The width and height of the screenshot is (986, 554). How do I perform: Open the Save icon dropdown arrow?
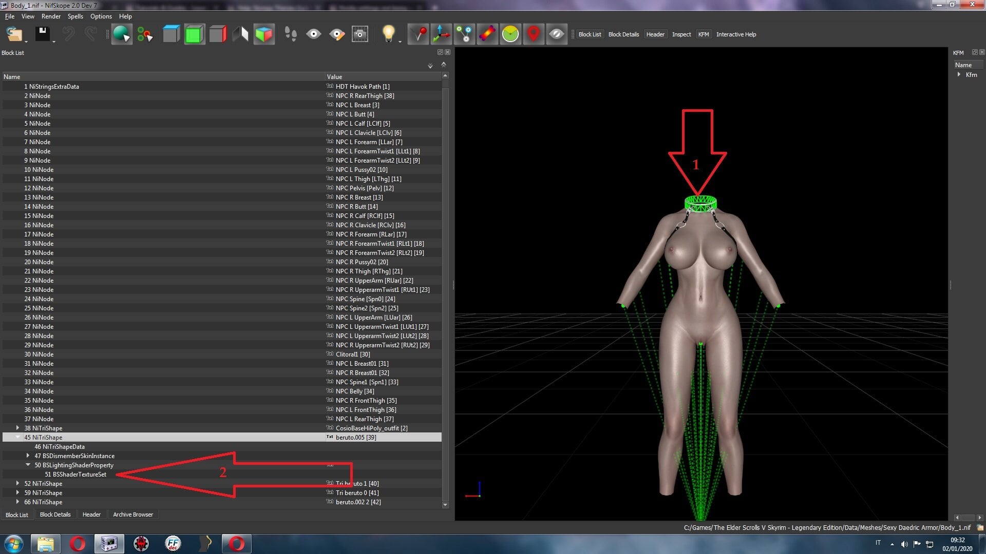pyautogui.click(x=54, y=42)
